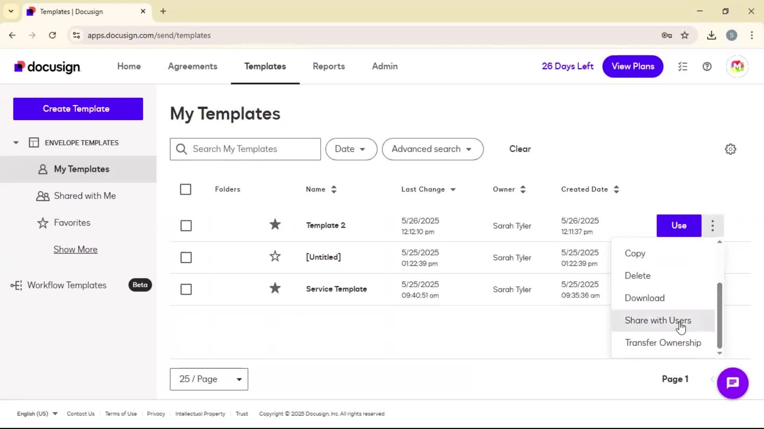Check the box for Service Template

point(186,289)
